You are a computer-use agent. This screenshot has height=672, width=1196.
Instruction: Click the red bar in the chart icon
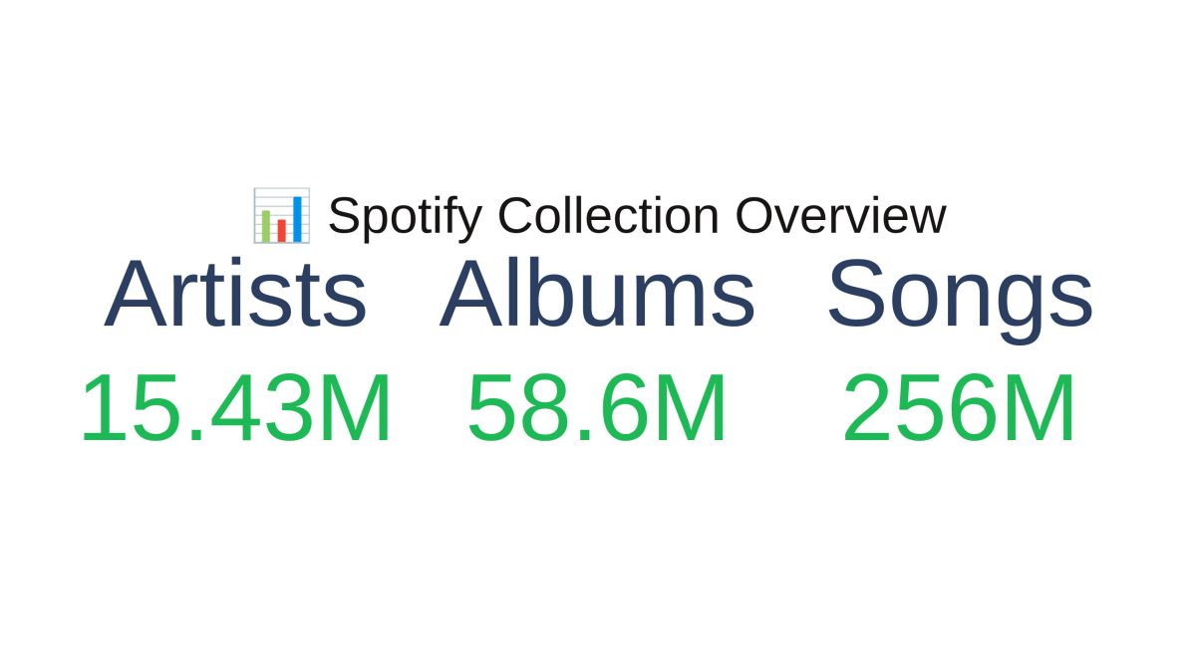pos(281,230)
